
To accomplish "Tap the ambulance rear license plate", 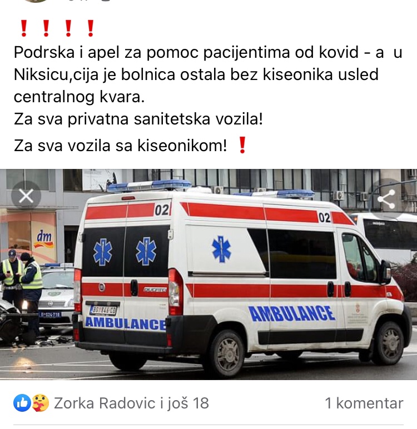I will point(103,310).
